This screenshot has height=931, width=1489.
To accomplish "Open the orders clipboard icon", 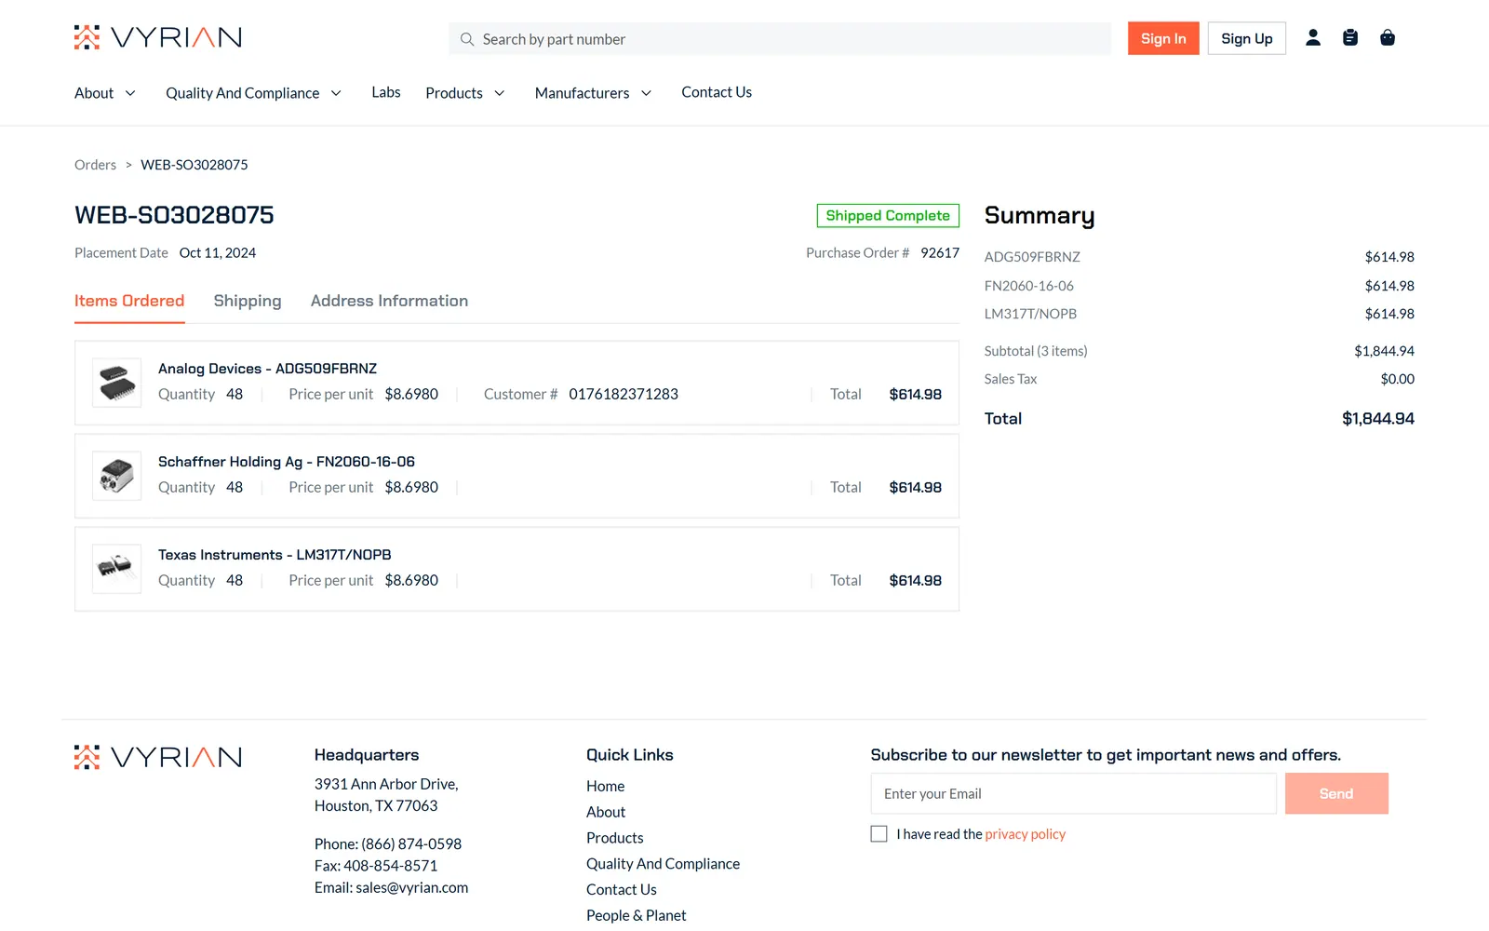I will (x=1350, y=37).
